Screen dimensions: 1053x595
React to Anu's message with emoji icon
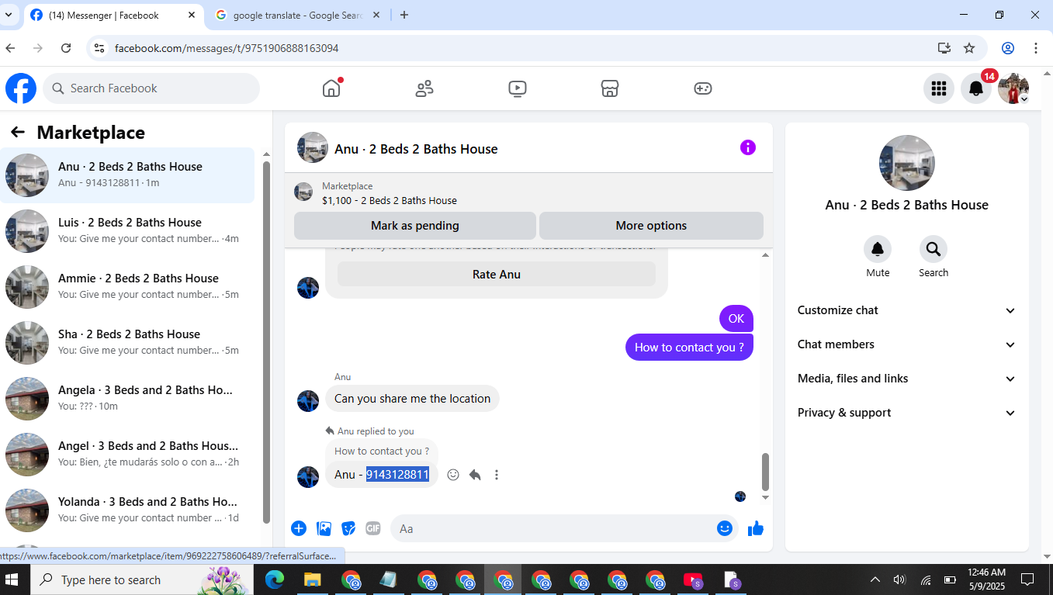pos(453,475)
